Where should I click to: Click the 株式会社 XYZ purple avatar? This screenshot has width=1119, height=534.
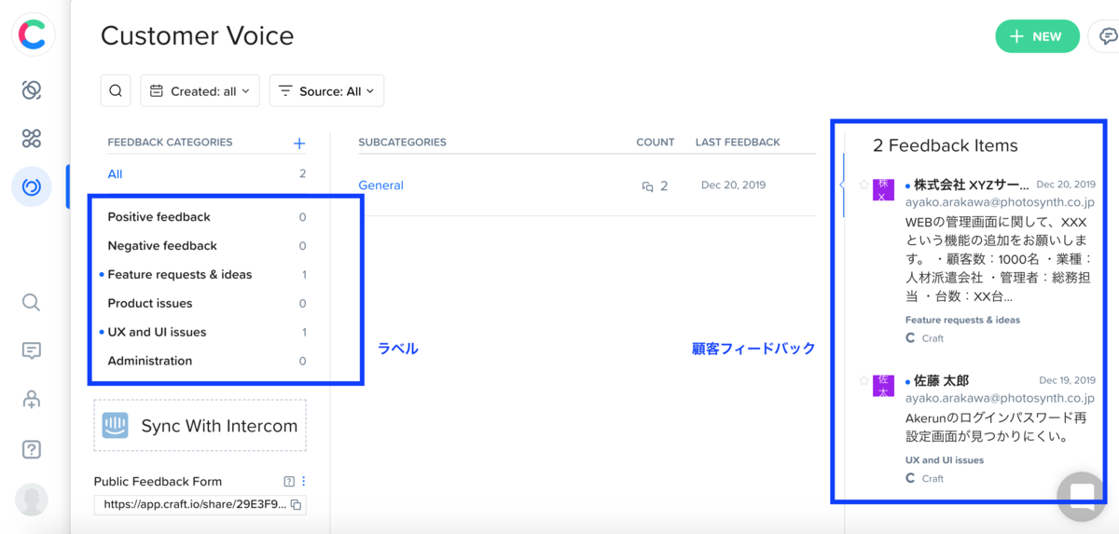click(x=883, y=189)
